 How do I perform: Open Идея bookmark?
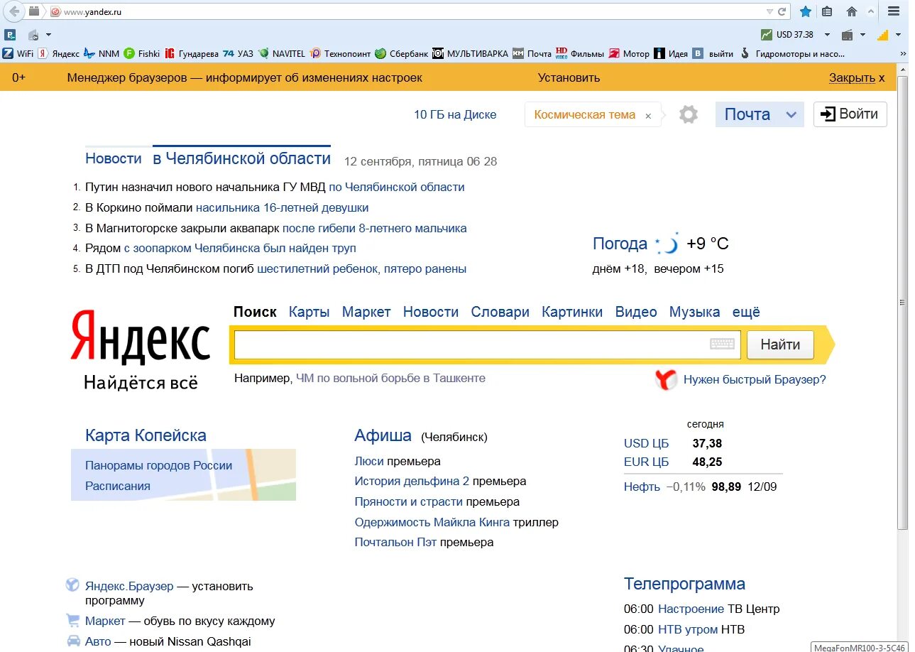pyautogui.click(x=672, y=53)
